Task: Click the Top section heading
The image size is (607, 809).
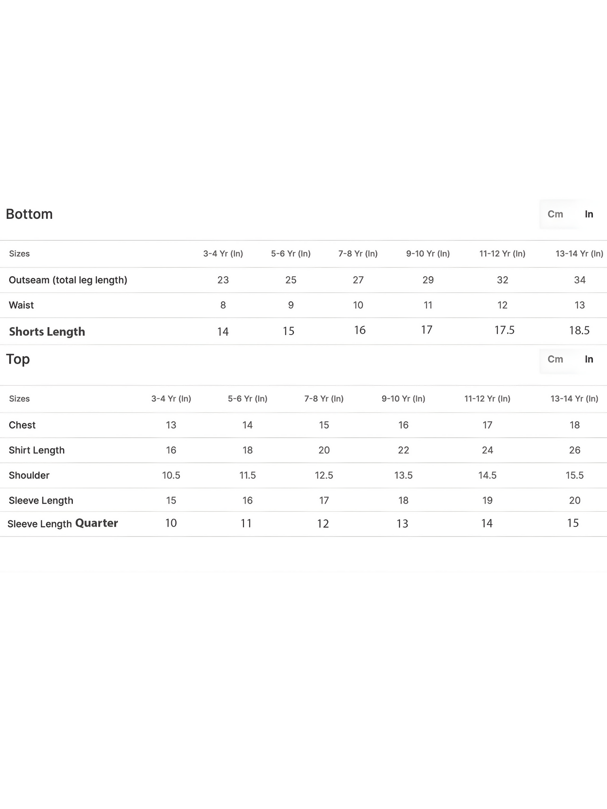Action: (18, 359)
